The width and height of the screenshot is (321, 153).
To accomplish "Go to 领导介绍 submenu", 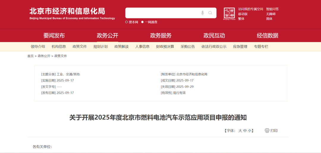I will pos(38,47).
